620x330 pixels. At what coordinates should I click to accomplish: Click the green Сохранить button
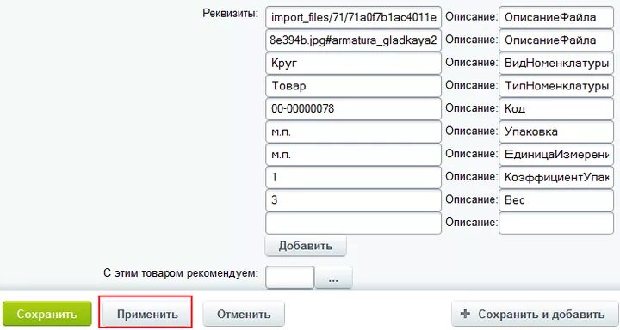click(x=47, y=315)
